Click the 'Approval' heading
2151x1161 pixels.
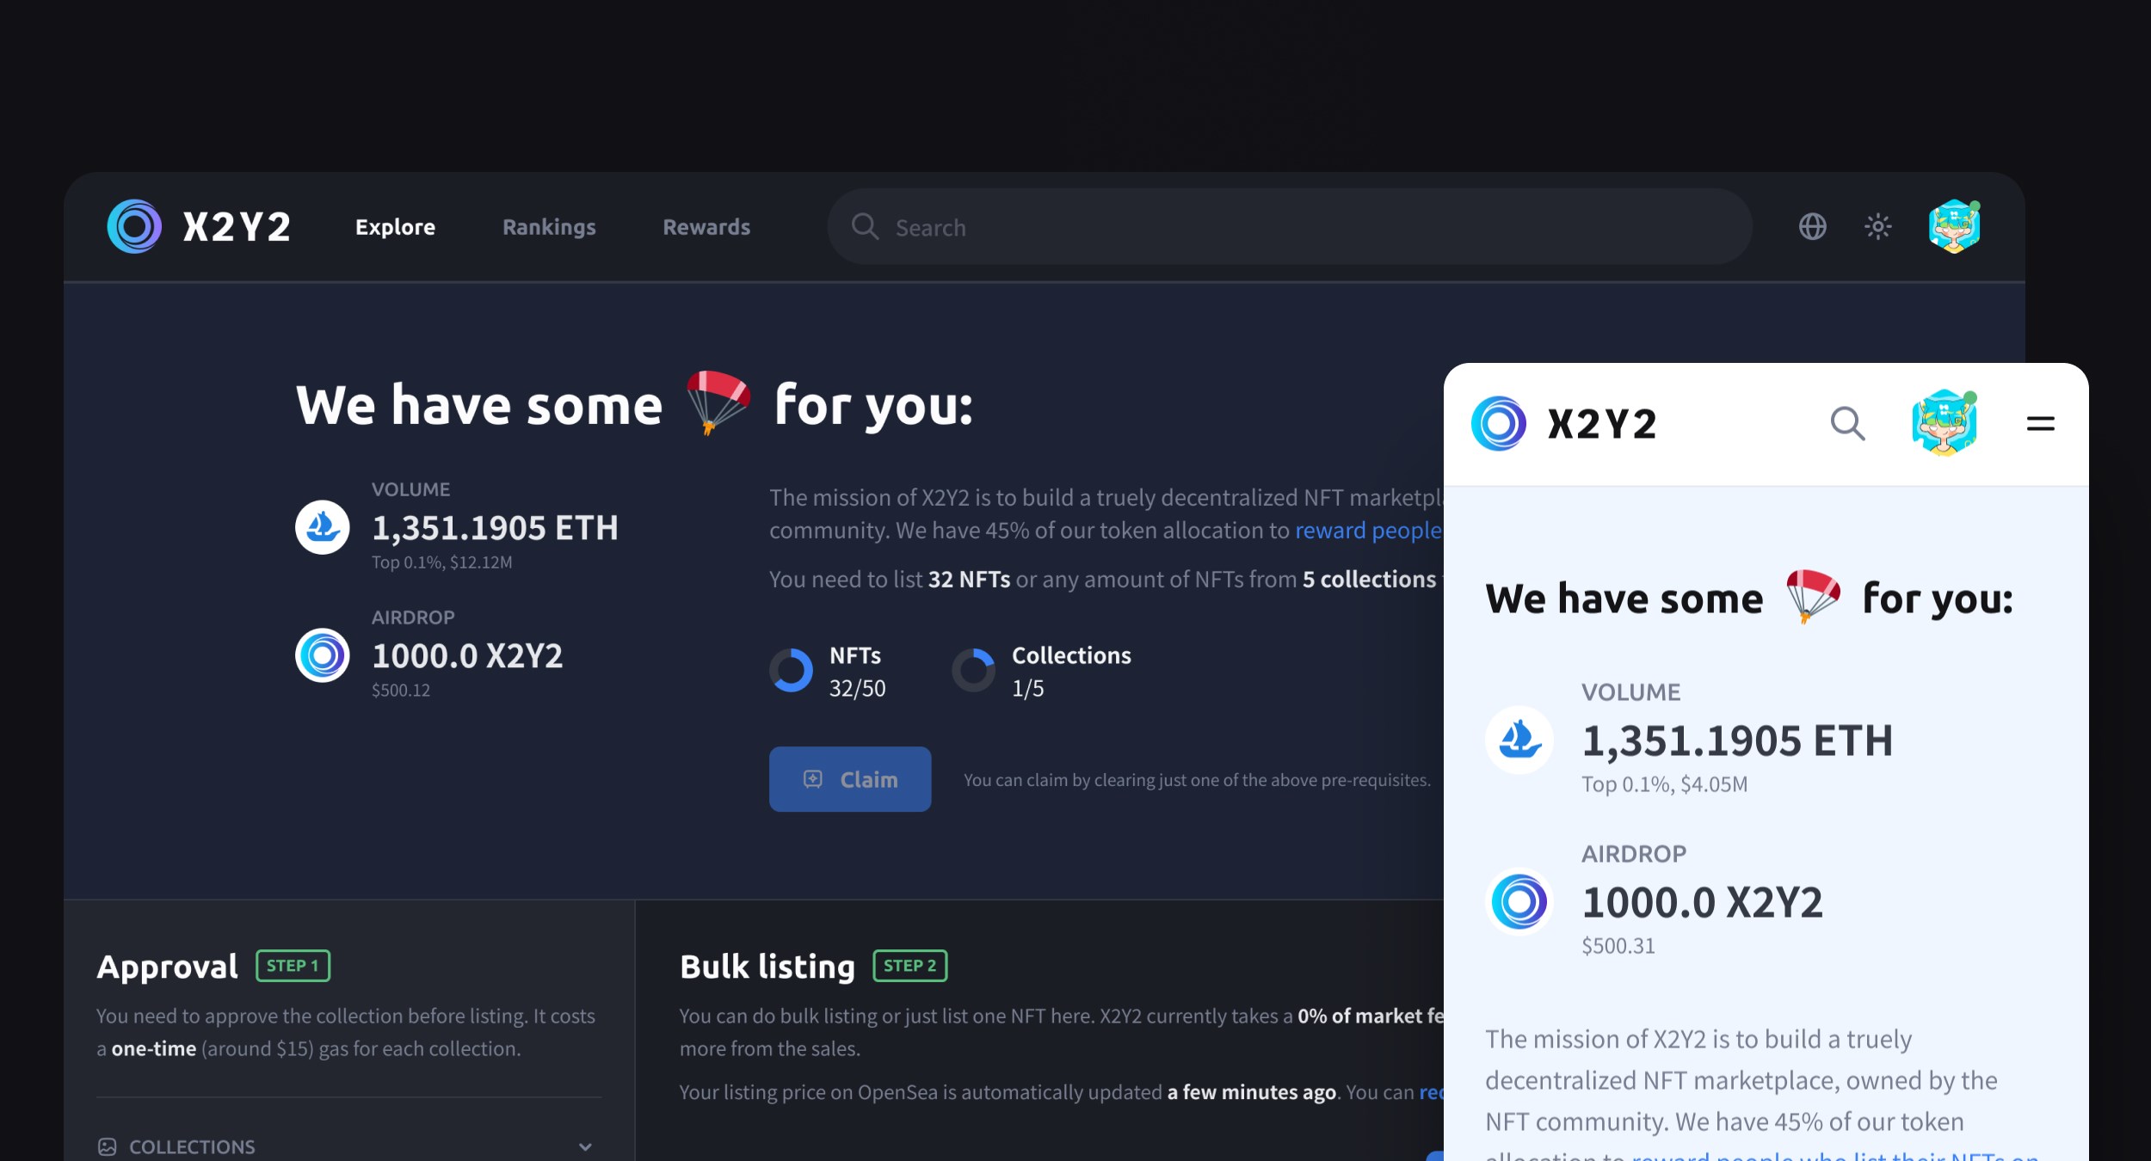168,967
